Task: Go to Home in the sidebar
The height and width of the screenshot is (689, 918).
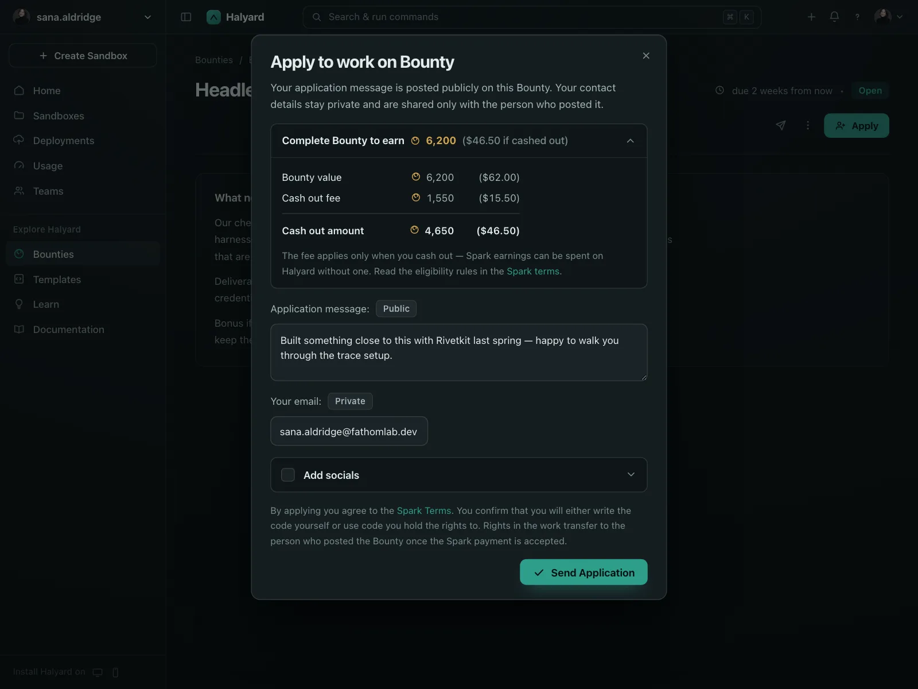Action: pos(83,91)
